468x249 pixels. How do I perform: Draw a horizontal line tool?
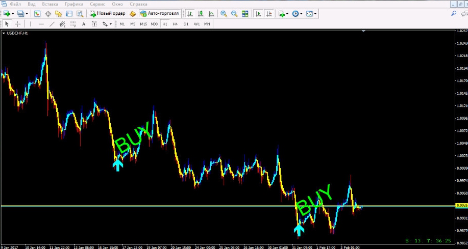[41, 24]
